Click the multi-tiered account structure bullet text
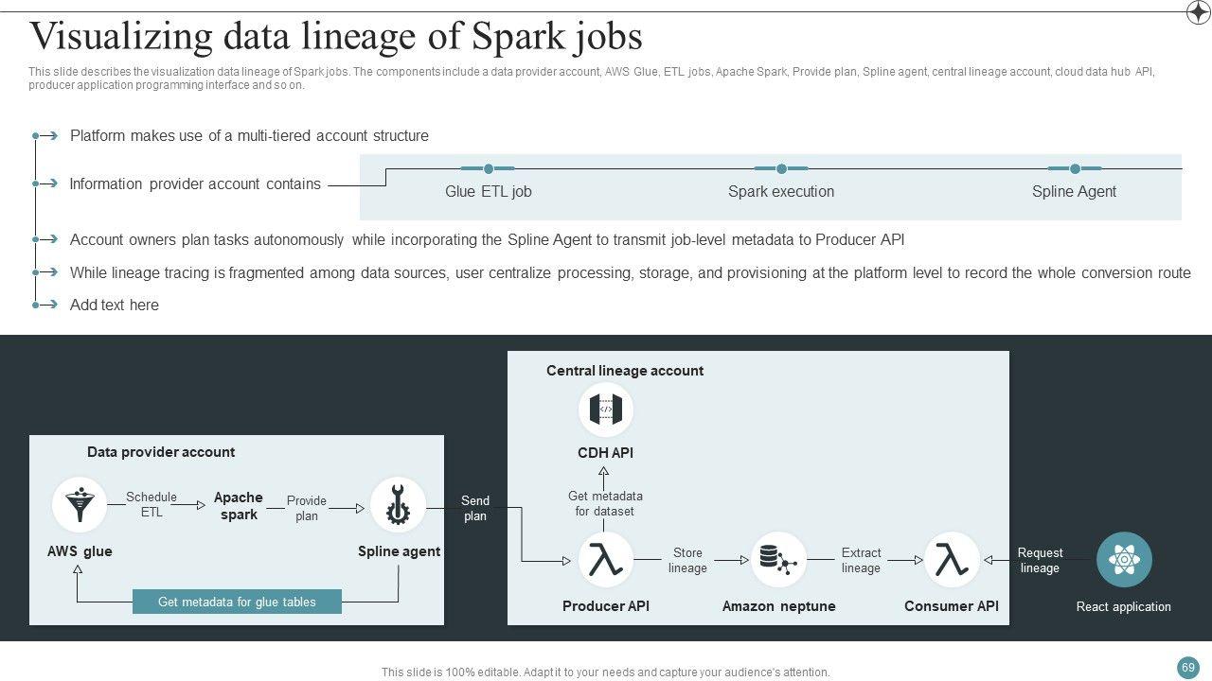This screenshot has width=1212, height=681. (x=249, y=135)
